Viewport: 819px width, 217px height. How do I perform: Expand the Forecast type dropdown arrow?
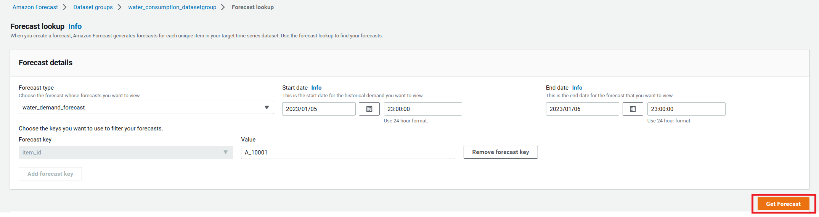(267, 108)
